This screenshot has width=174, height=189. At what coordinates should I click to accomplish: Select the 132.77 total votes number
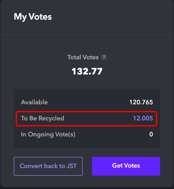tap(87, 71)
